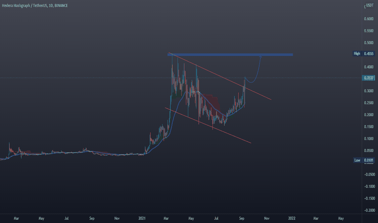Click the 0.5500 price axis label

coord(369,31)
